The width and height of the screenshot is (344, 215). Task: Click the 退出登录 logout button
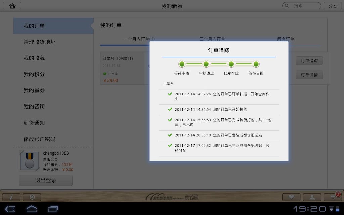[x=46, y=180]
